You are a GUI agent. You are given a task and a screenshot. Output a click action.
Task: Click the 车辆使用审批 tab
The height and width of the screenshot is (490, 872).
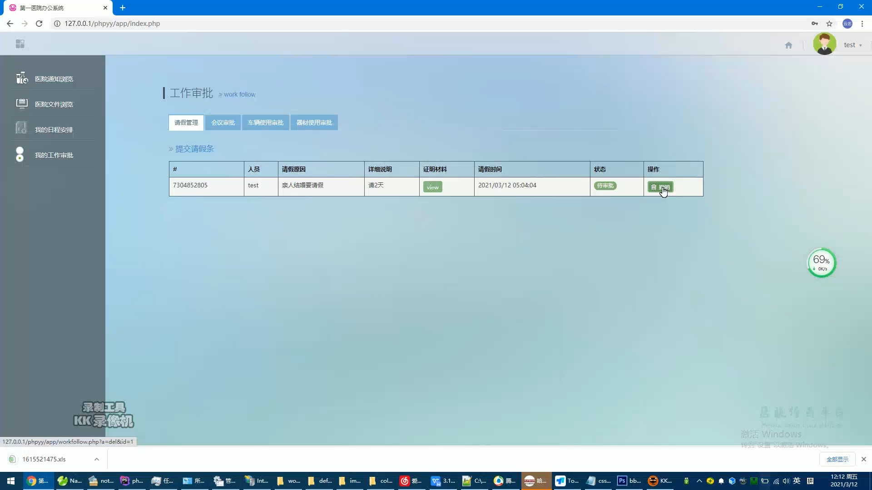click(x=265, y=122)
